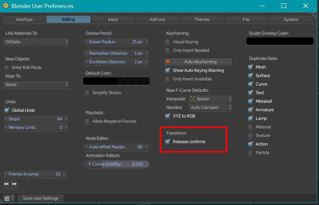Uncheck Release confirms under Transform
Screen dimensions: 319x205
tap(168, 141)
